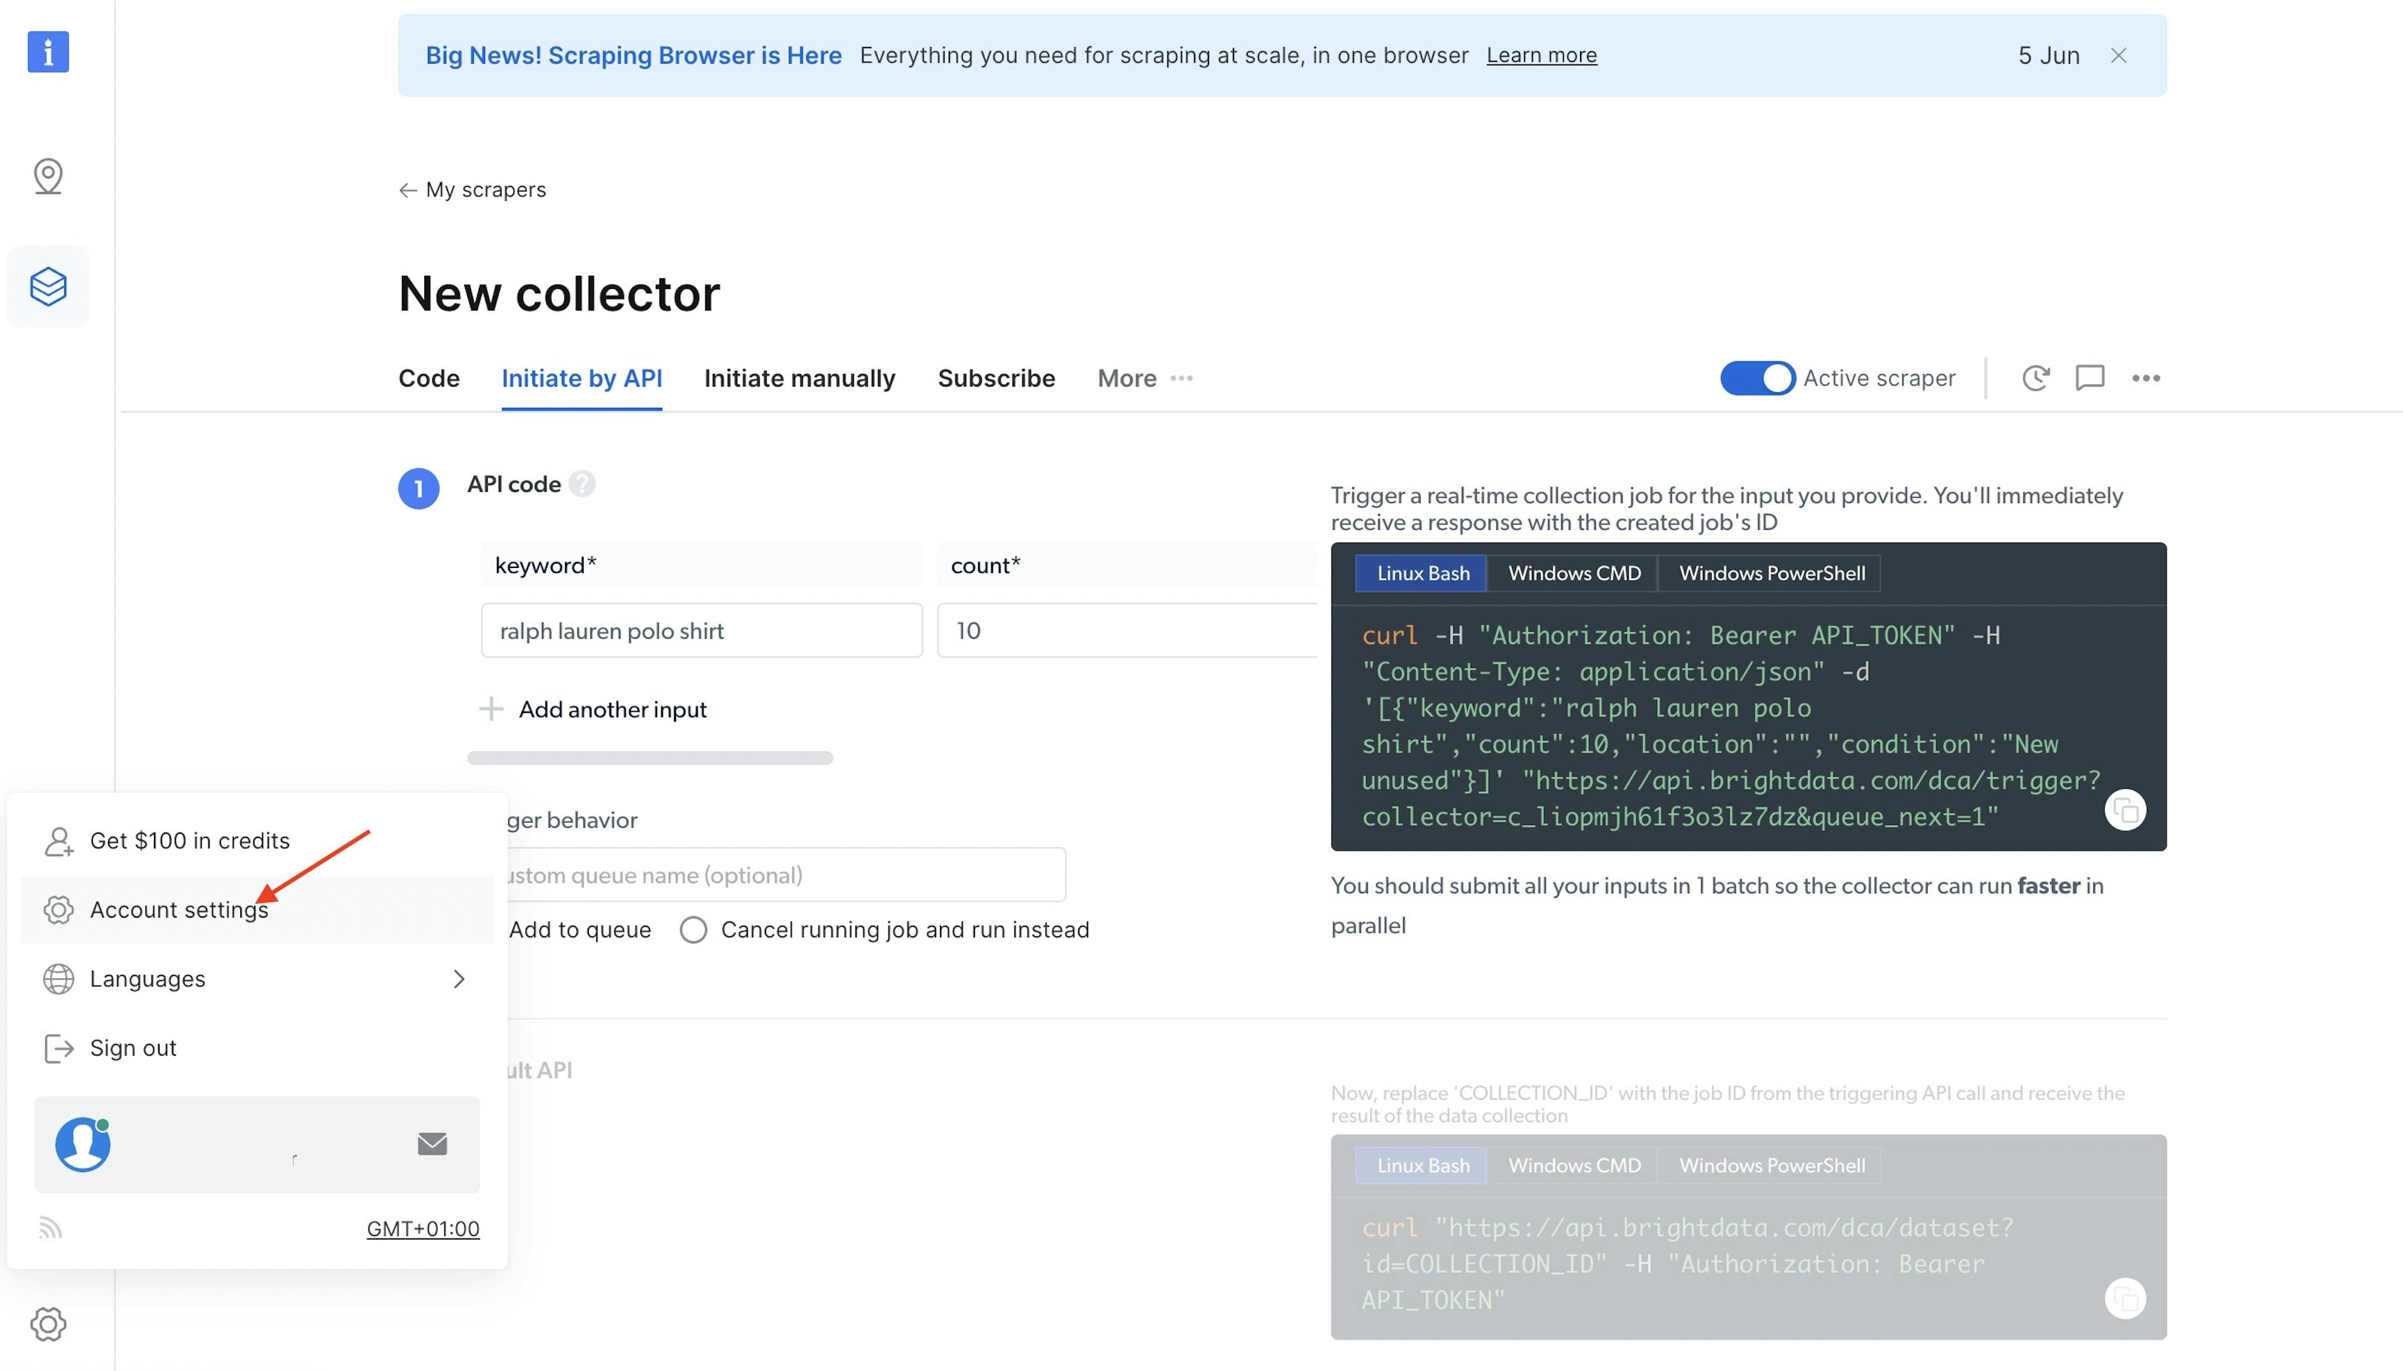Click Learn more link in banner
2403x1371 pixels.
tap(1541, 54)
